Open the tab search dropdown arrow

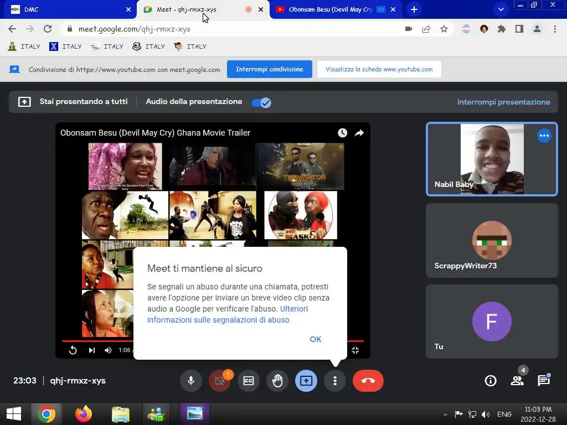point(501,9)
